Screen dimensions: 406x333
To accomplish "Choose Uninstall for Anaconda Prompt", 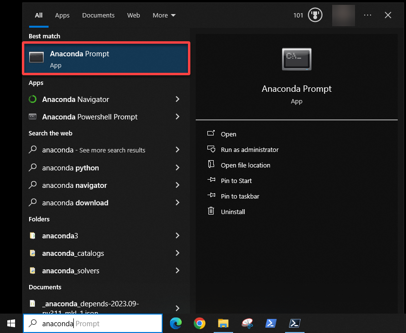I will (x=233, y=212).
